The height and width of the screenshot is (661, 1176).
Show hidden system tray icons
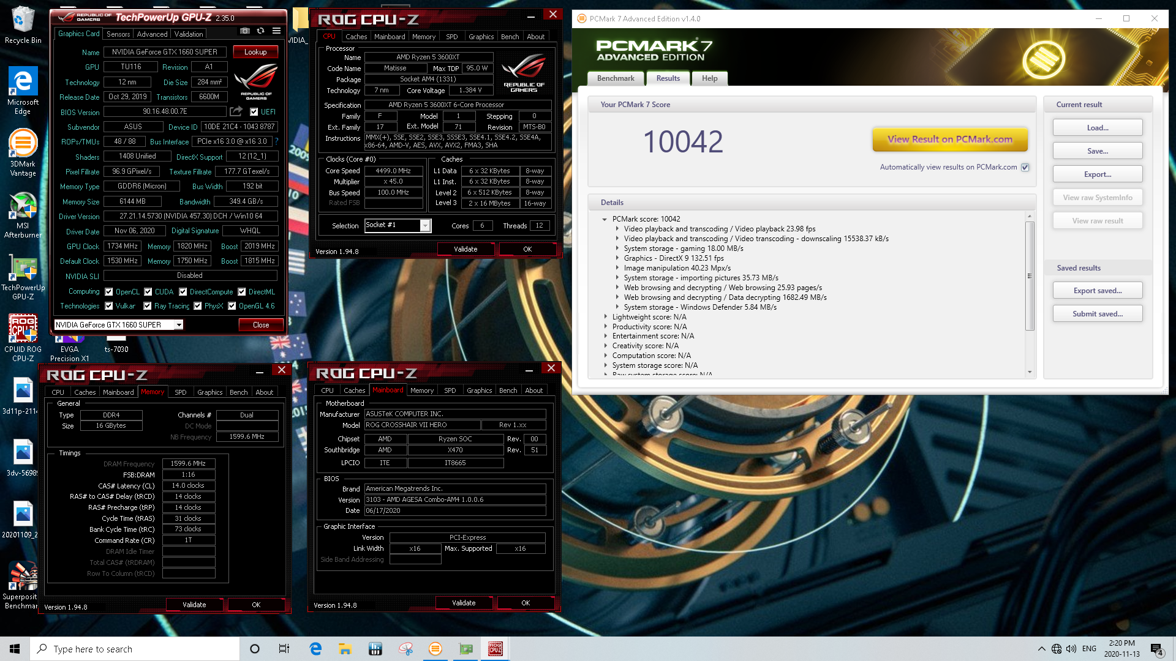click(1042, 649)
